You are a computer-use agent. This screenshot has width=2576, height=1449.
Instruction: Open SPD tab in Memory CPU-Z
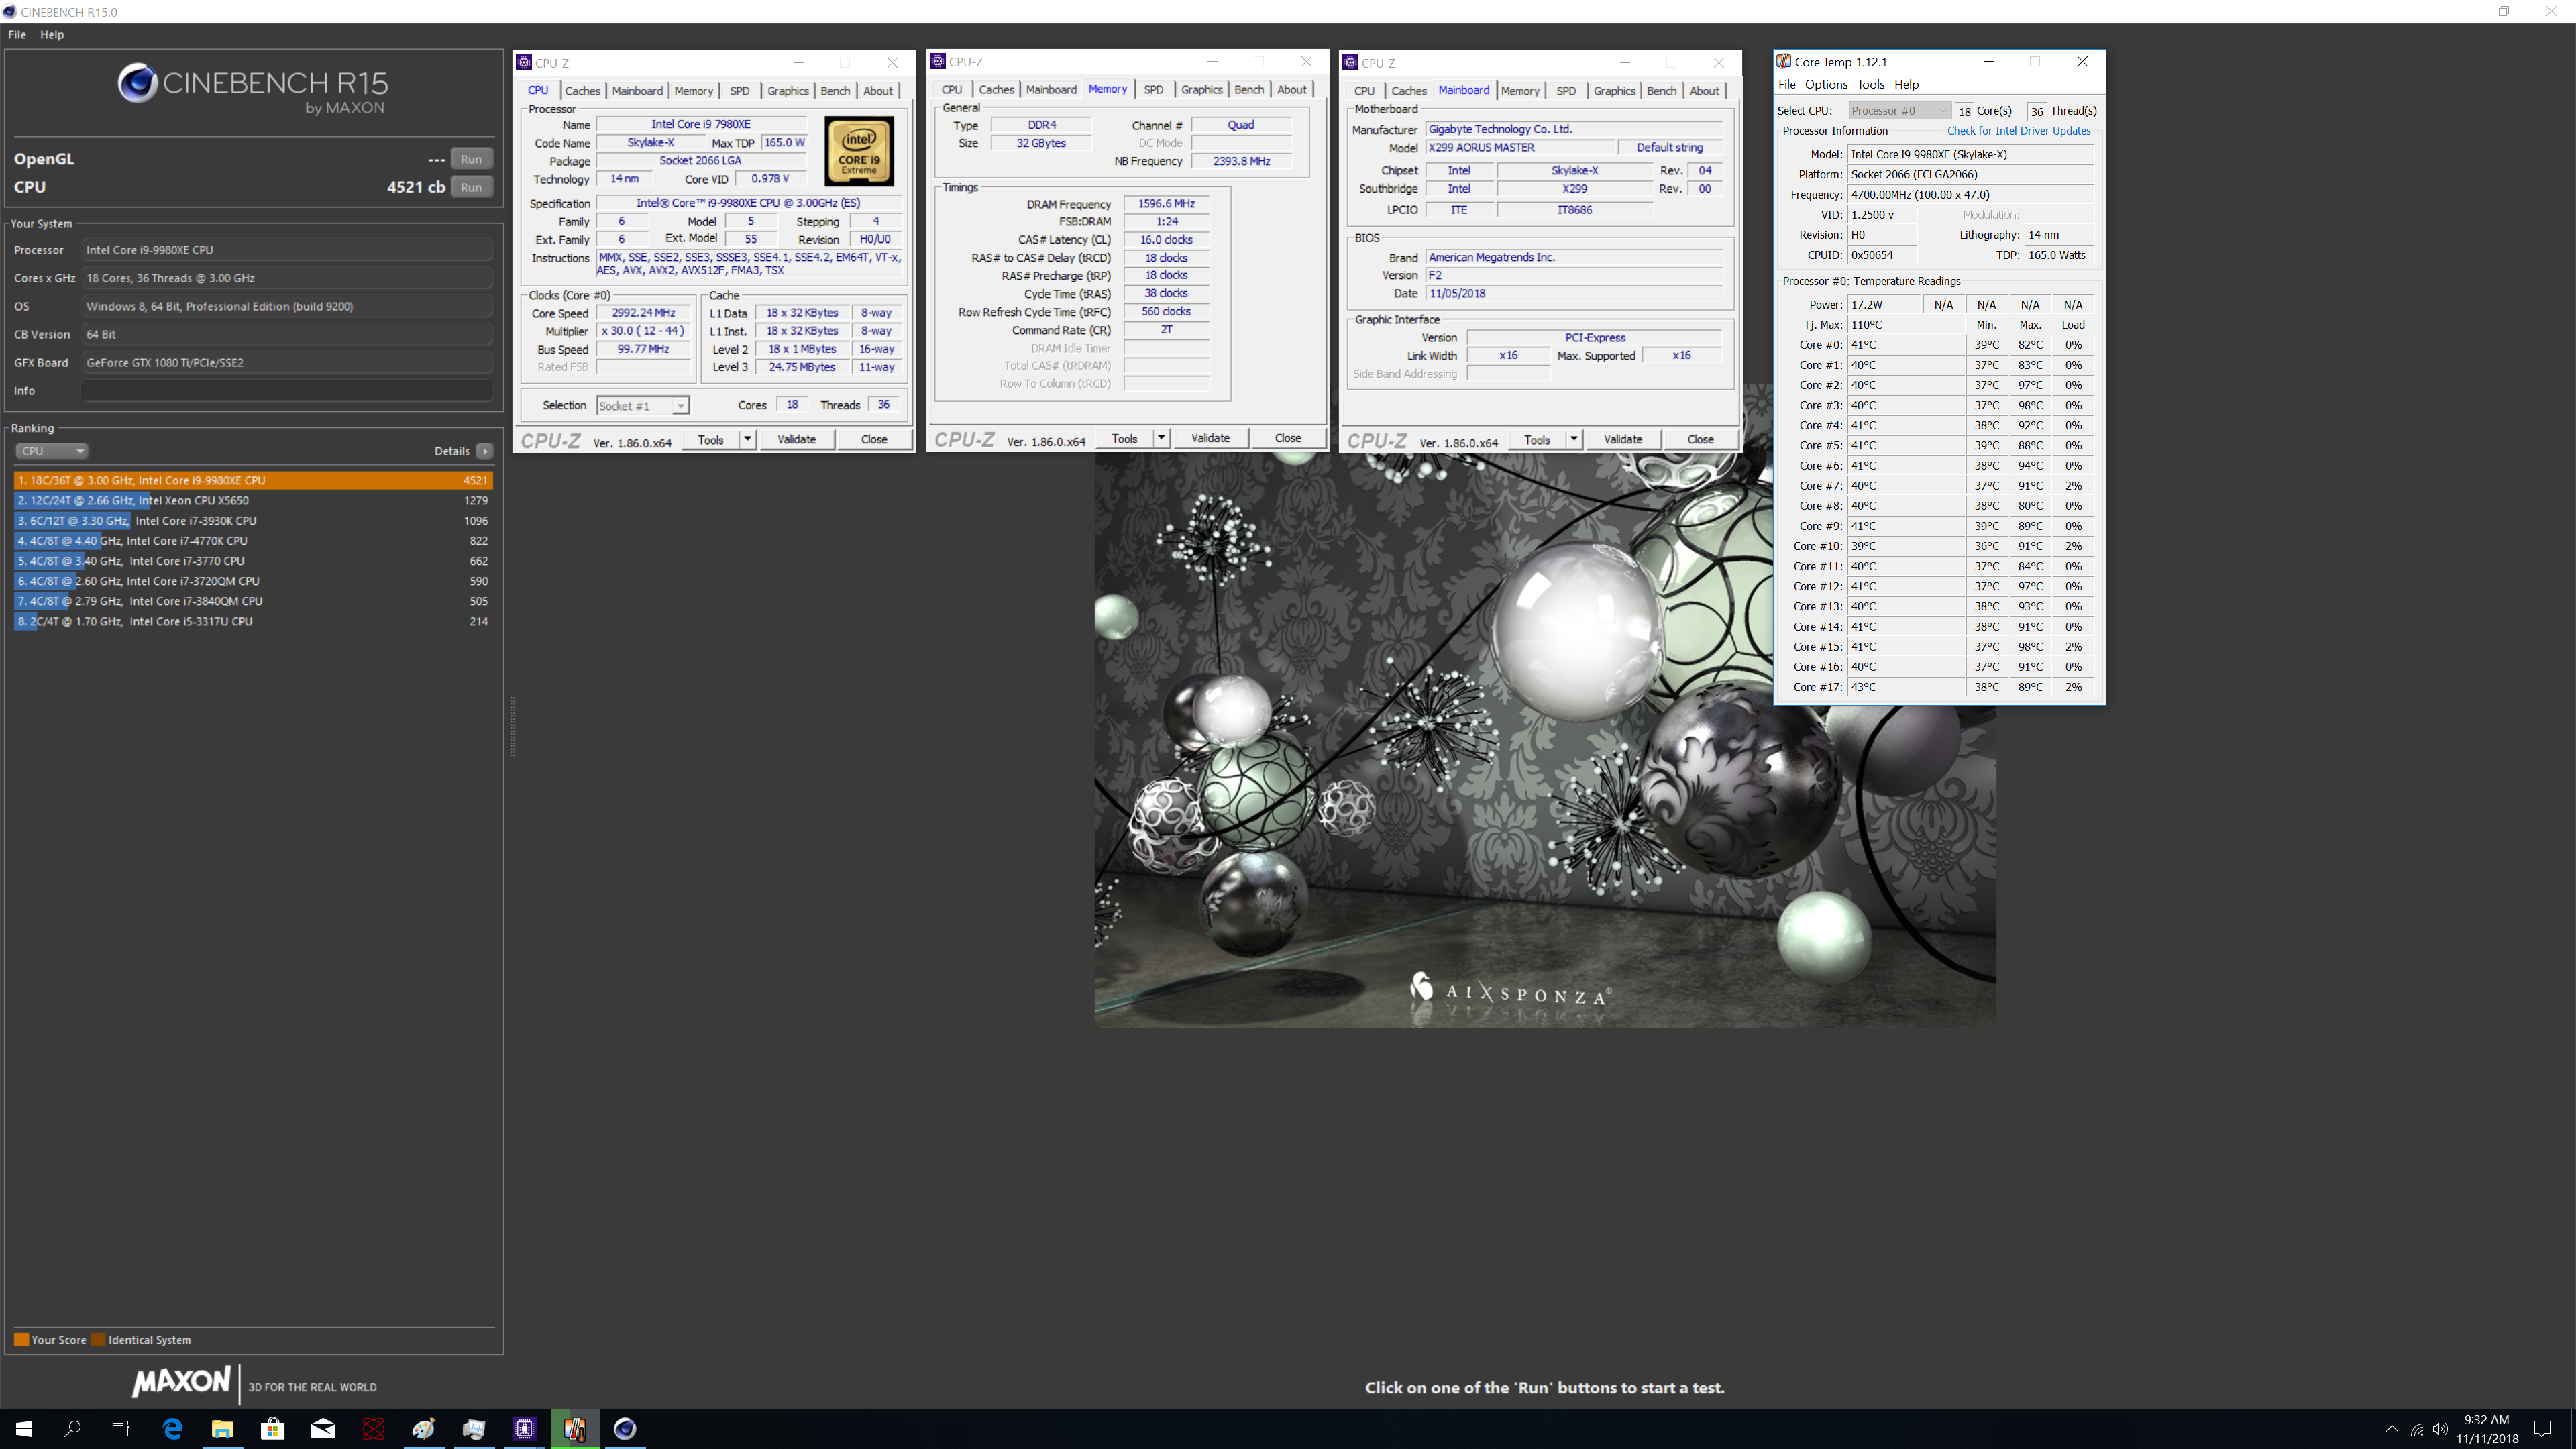(x=1153, y=89)
